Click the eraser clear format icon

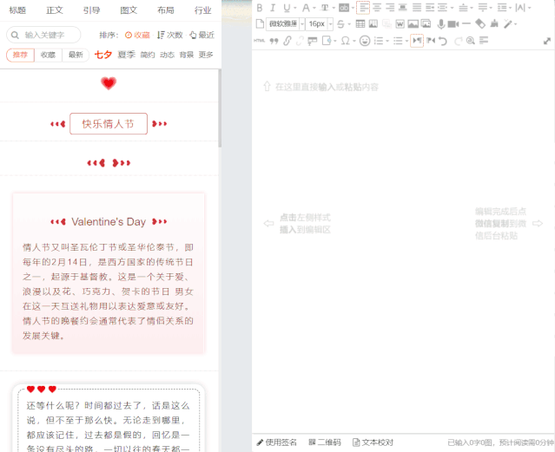[480, 23]
